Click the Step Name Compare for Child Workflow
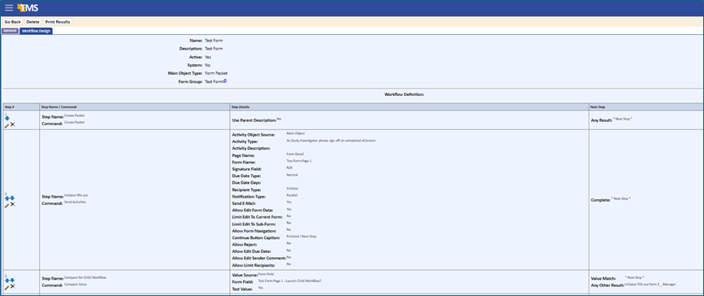704x296 pixels. click(85, 277)
